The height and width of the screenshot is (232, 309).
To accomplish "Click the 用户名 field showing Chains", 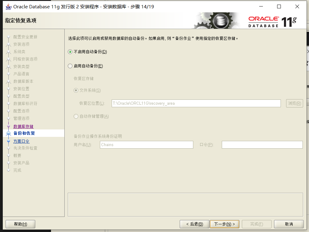I will pos(146,145).
